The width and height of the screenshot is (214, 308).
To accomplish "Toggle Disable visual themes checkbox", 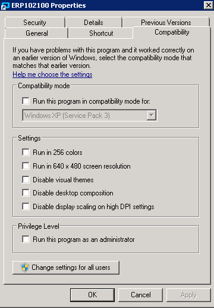I will pyautogui.click(x=26, y=179).
